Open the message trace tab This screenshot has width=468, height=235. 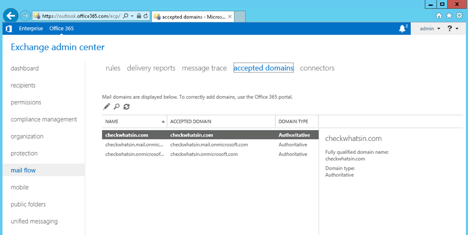coord(204,68)
